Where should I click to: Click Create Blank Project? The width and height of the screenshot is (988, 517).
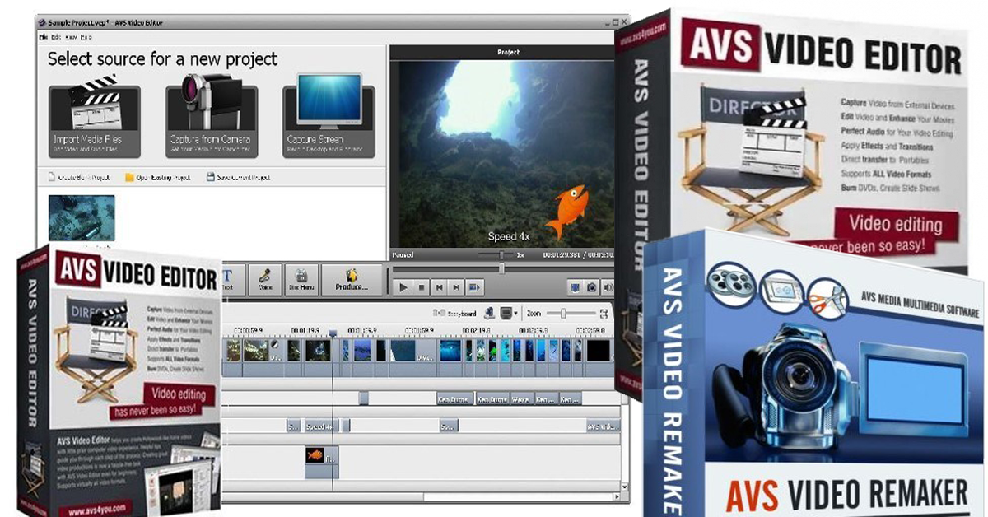pos(79,176)
